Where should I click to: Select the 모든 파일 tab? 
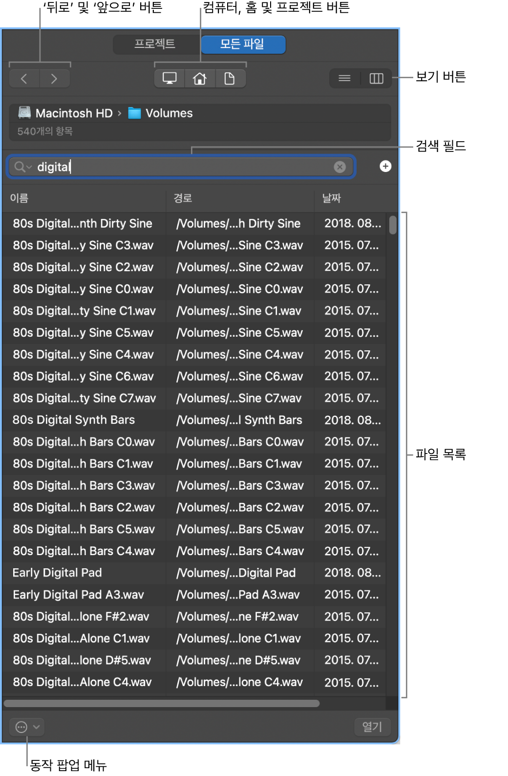[243, 44]
